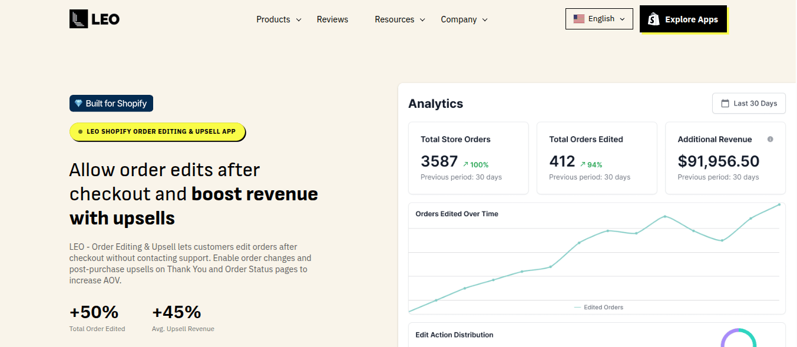Open the Last 30 Days date range picker

(x=749, y=104)
